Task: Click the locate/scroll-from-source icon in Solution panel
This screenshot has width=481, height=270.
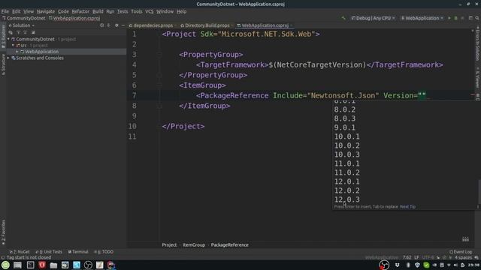Action: 102,25
